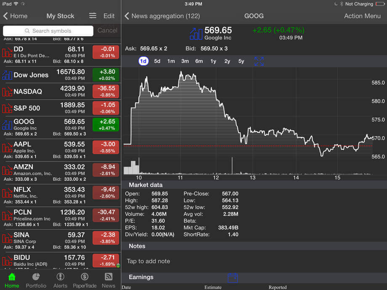
Task: Tap the fullscreen chart expand icon
Action: (x=259, y=61)
